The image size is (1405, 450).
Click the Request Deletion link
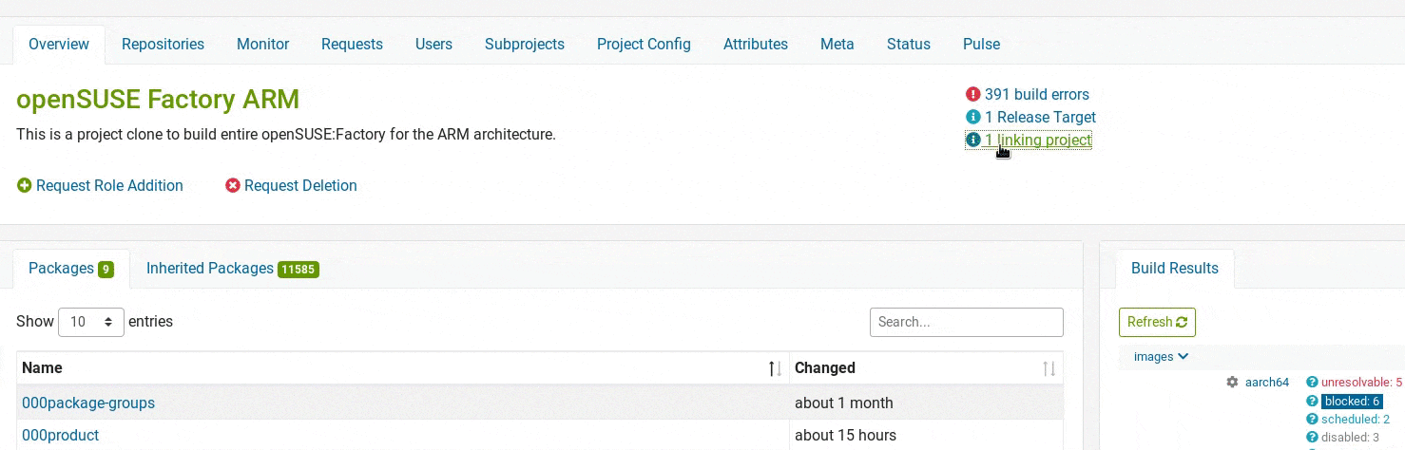(x=300, y=185)
